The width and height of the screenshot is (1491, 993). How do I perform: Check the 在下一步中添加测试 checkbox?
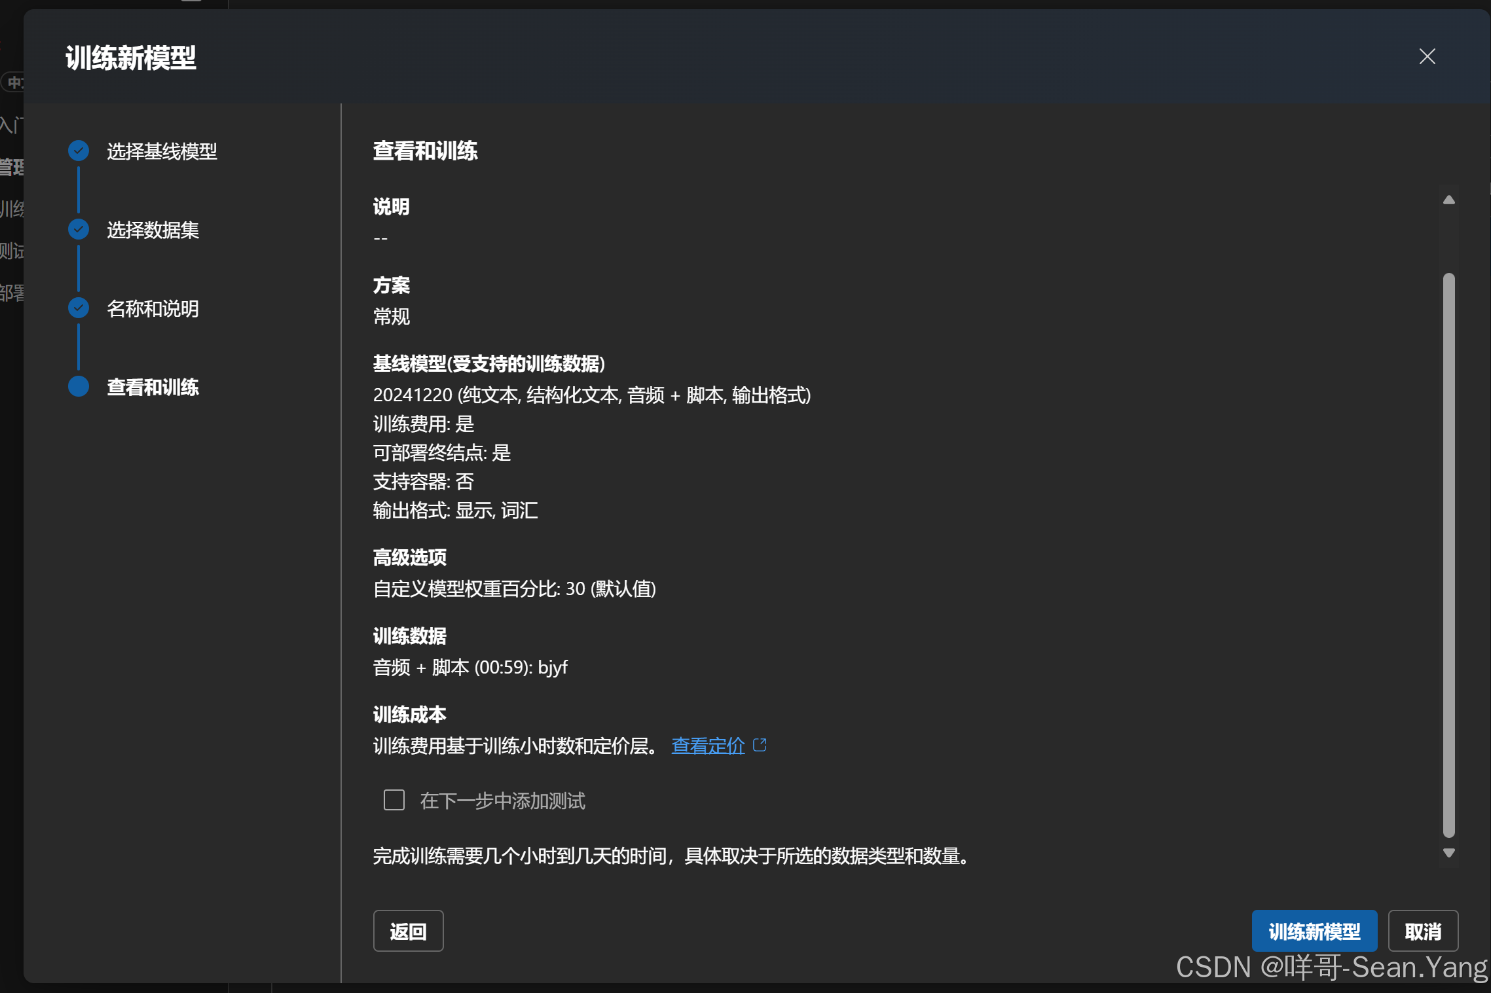(x=394, y=800)
